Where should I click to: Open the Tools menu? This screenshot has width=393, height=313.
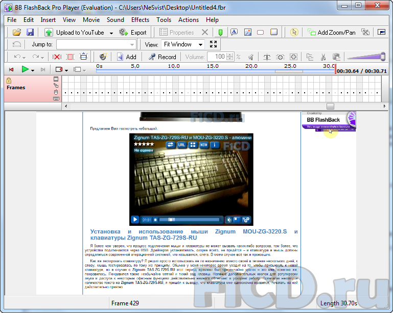(164, 20)
